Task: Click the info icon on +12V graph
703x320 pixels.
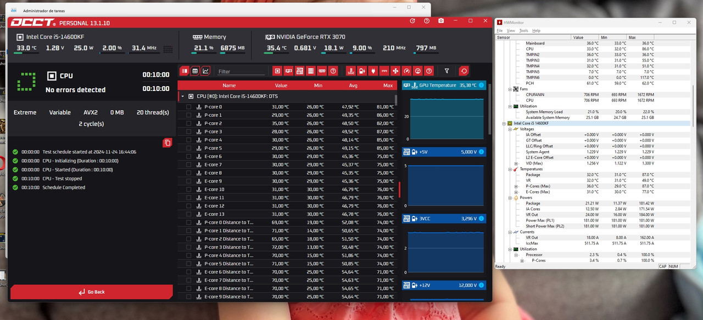Action: pyautogui.click(x=481, y=285)
